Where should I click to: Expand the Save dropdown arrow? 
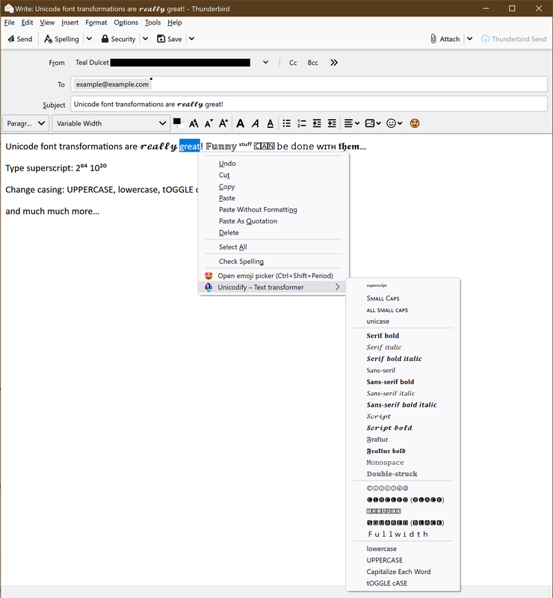192,39
